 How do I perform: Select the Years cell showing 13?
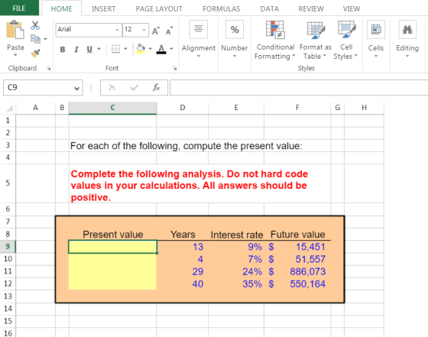(183, 247)
